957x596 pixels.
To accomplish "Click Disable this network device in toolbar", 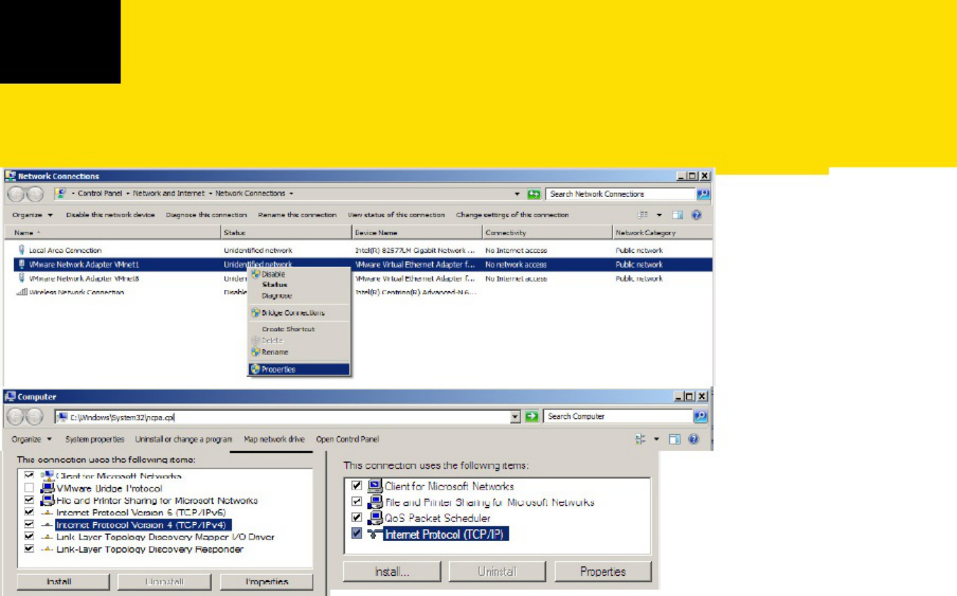I will (x=110, y=215).
